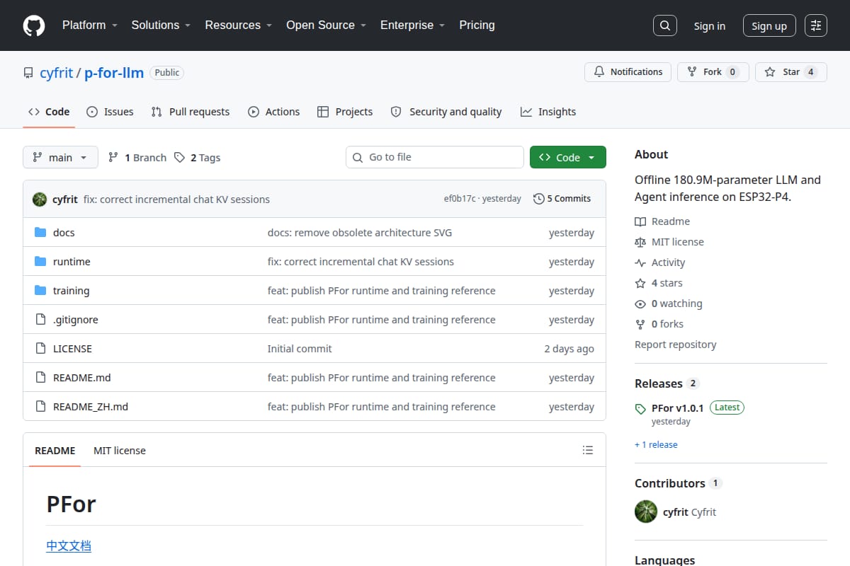This screenshot has width=850, height=566.
Task: Open the Actions tab
Action: click(x=273, y=112)
